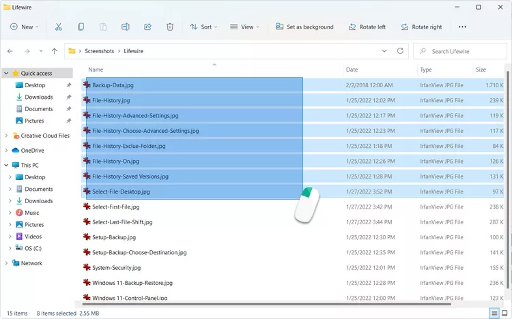Click the Delete trash icon
512x319 pixels.
click(x=170, y=27)
